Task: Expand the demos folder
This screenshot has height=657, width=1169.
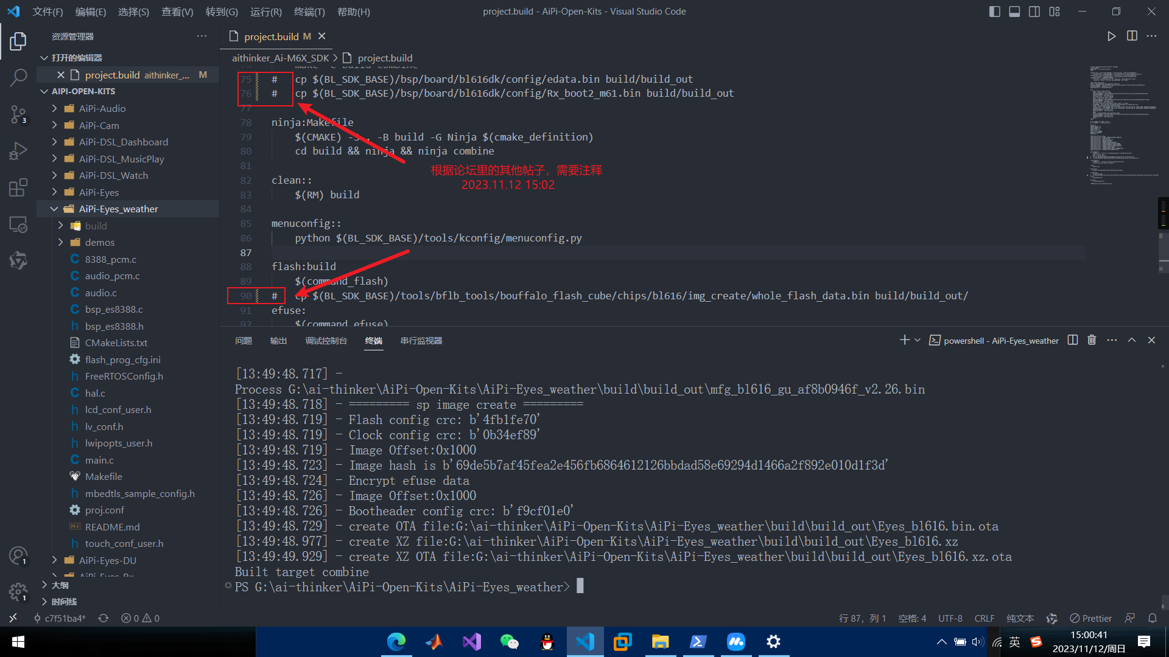Action: click(100, 242)
